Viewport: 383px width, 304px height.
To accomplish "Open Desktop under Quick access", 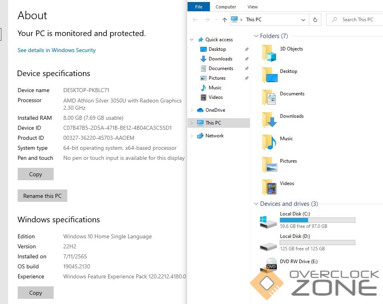I will (x=217, y=49).
